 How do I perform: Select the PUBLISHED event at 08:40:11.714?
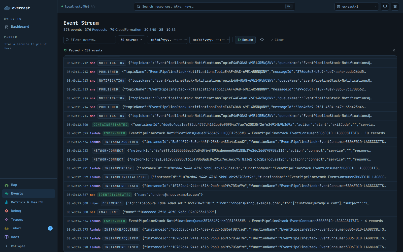tap(230, 107)
